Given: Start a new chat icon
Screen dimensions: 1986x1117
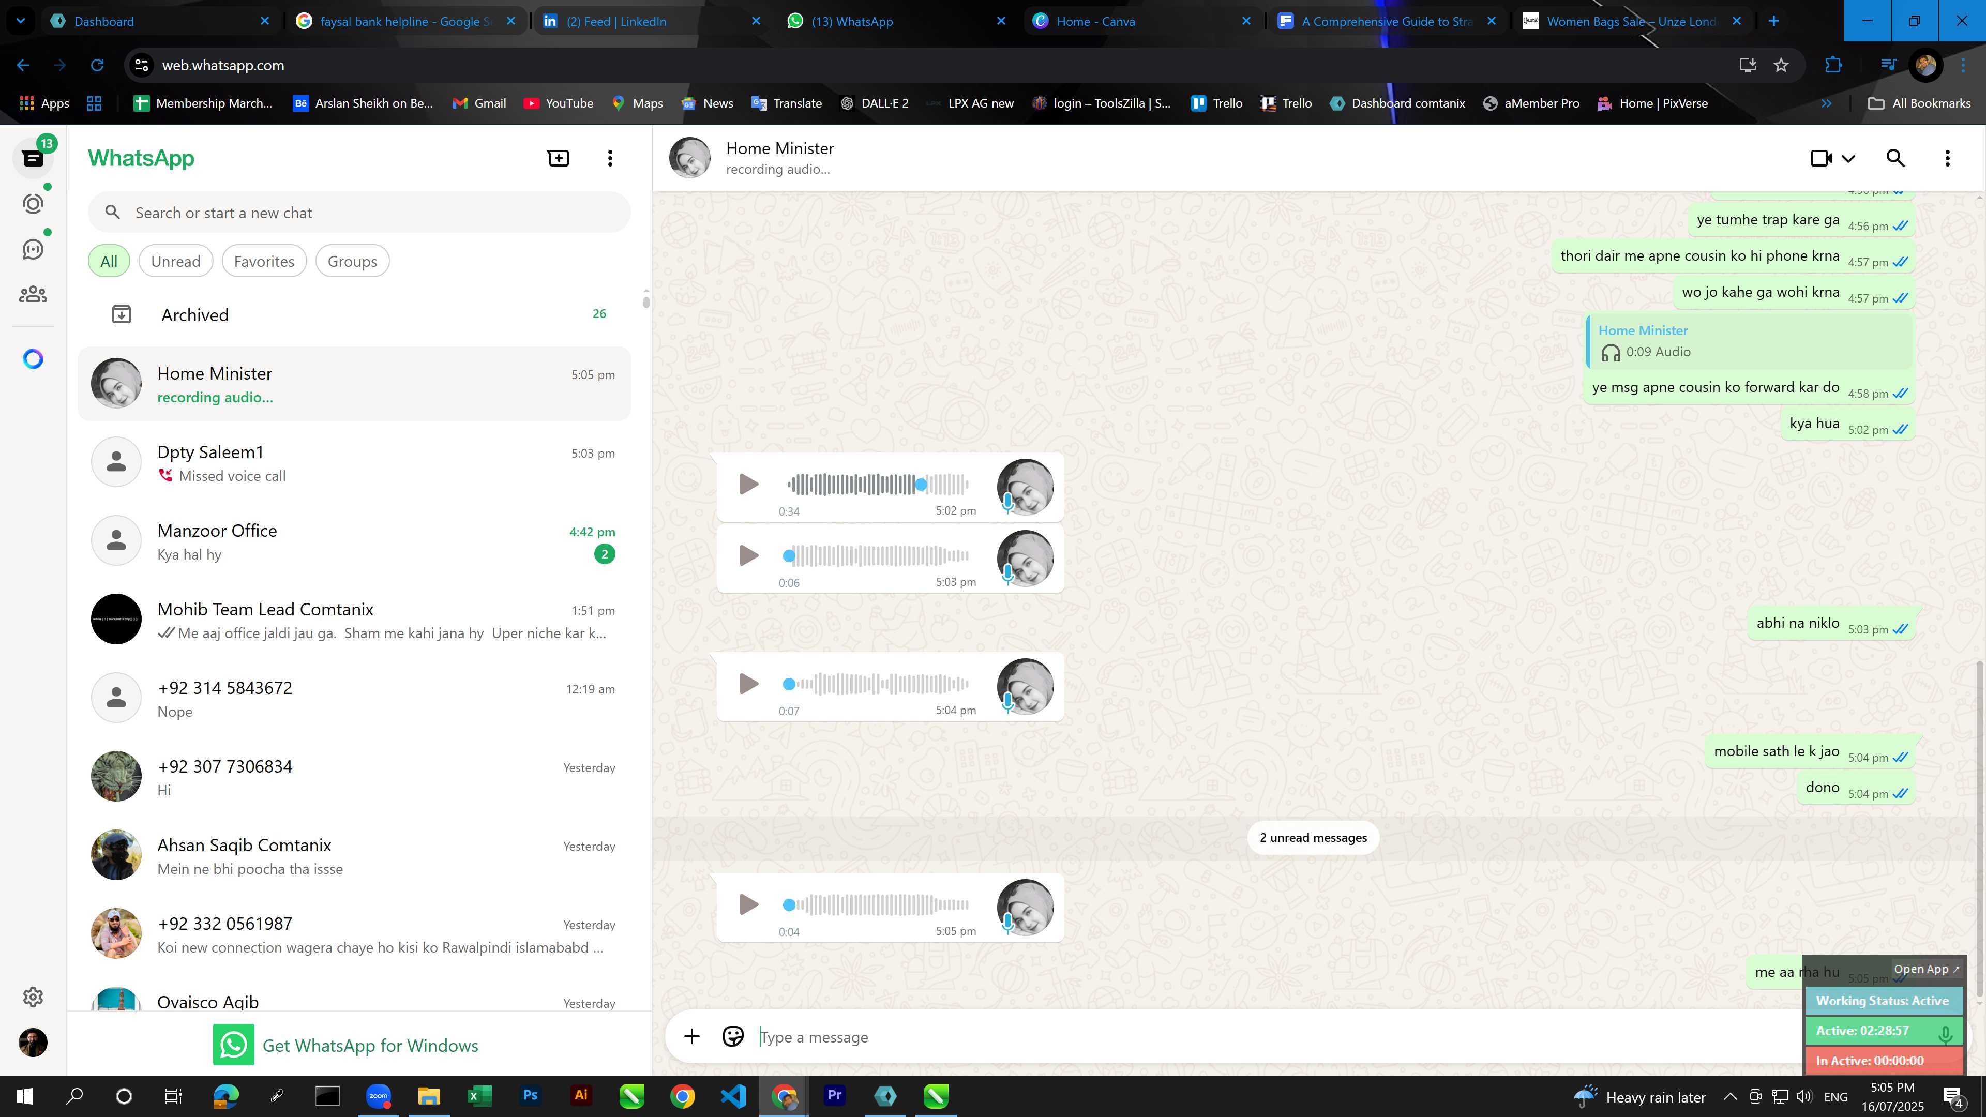Looking at the screenshot, I should point(558,158).
